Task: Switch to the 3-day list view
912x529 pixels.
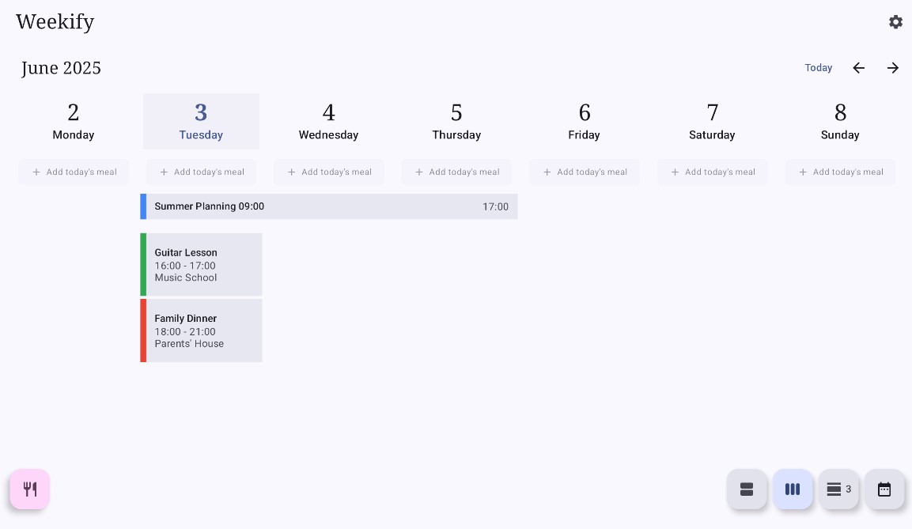Action: tap(838, 489)
